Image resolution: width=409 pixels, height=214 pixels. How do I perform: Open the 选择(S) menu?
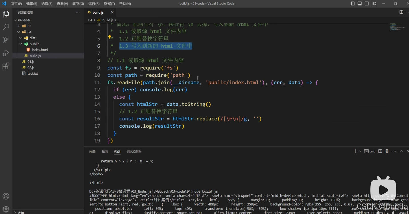[x=47, y=3]
